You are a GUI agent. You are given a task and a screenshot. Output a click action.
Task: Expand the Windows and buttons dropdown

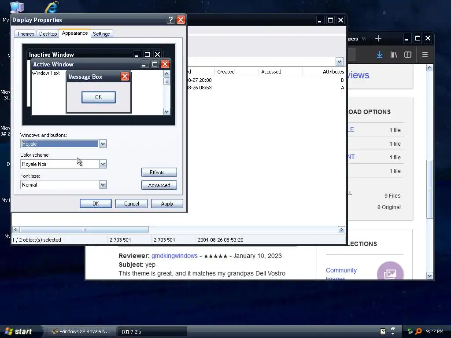[103, 144]
